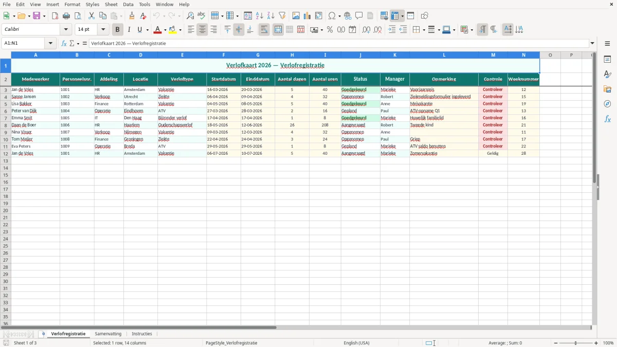Open Function Wizard fx icon
This screenshot has width=617, height=347.
click(64, 44)
